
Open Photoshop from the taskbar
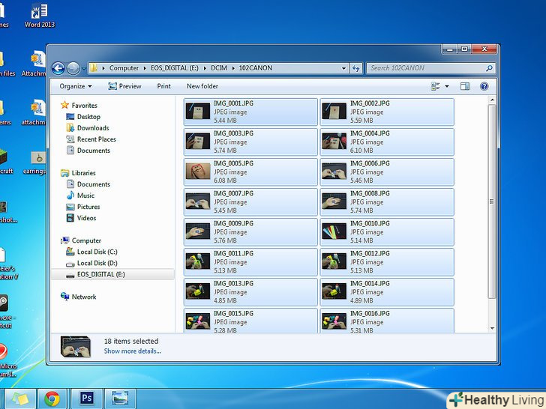[86, 398]
